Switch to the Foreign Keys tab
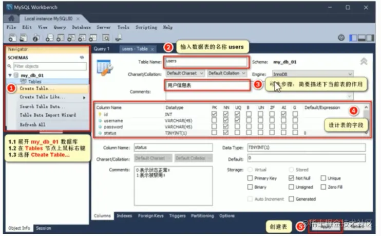The image size is (381, 236). pyautogui.click(x=150, y=216)
